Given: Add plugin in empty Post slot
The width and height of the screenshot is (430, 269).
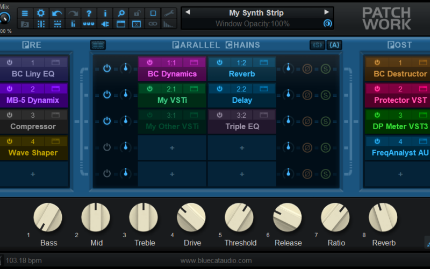Looking at the screenshot, I should [x=400, y=174].
